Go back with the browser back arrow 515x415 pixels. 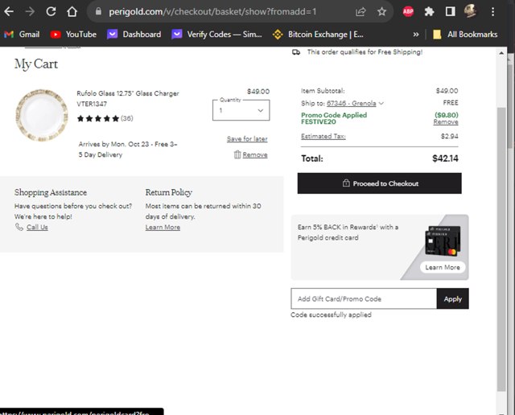point(9,12)
